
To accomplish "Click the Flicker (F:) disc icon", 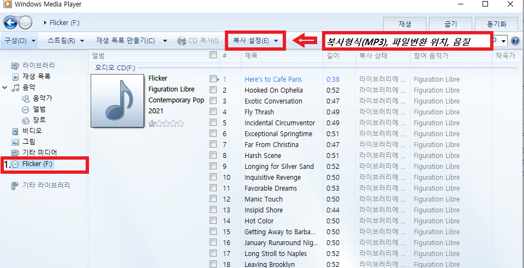I will pyautogui.click(x=15, y=164).
